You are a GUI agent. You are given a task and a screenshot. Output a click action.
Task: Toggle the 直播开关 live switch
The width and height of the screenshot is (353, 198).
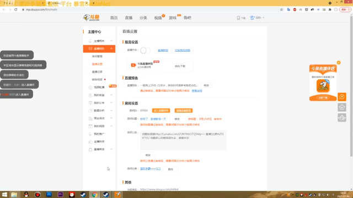pos(145,50)
